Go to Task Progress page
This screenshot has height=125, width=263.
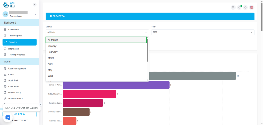(x=15, y=36)
